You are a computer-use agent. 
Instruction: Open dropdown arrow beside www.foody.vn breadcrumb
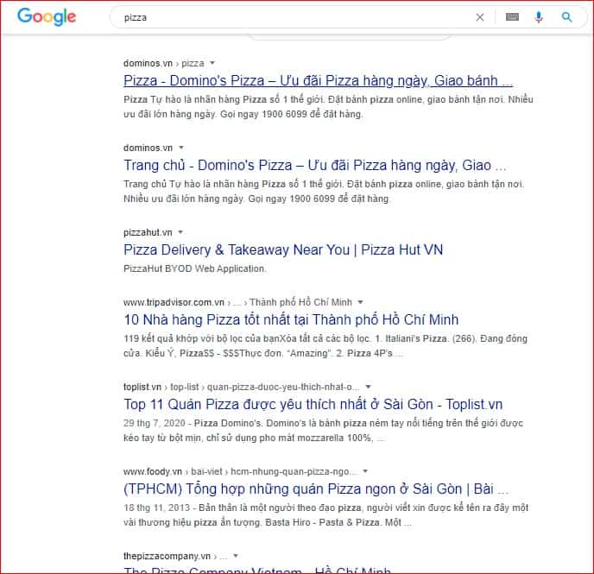coord(365,471)
